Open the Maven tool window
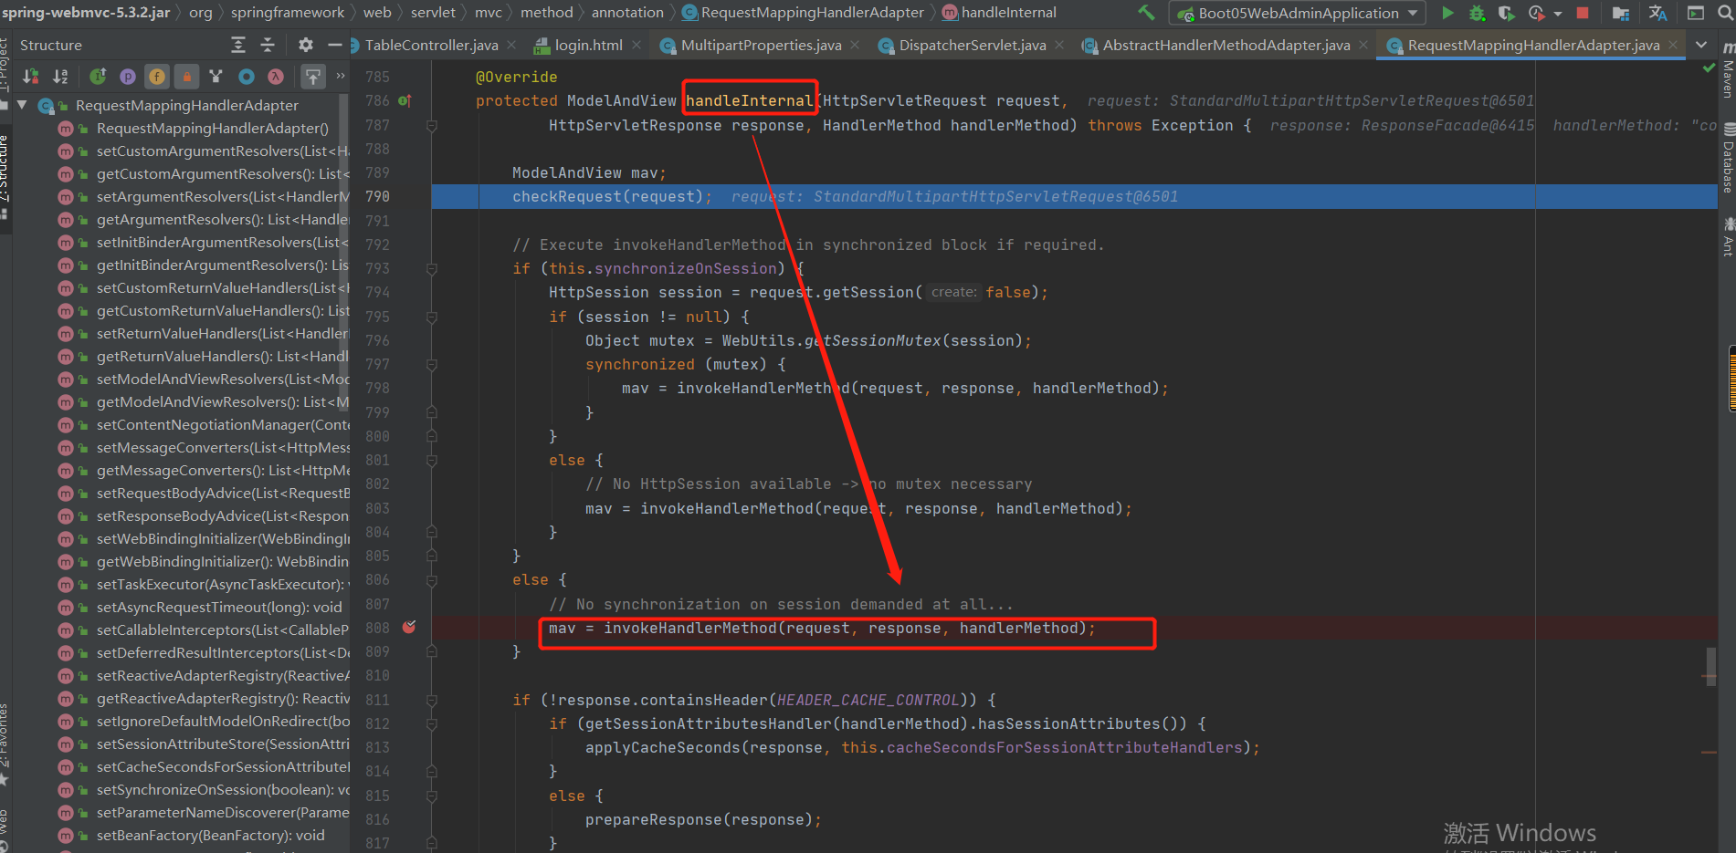This screenshot has width=1736, height=853. click(1727, 71)
